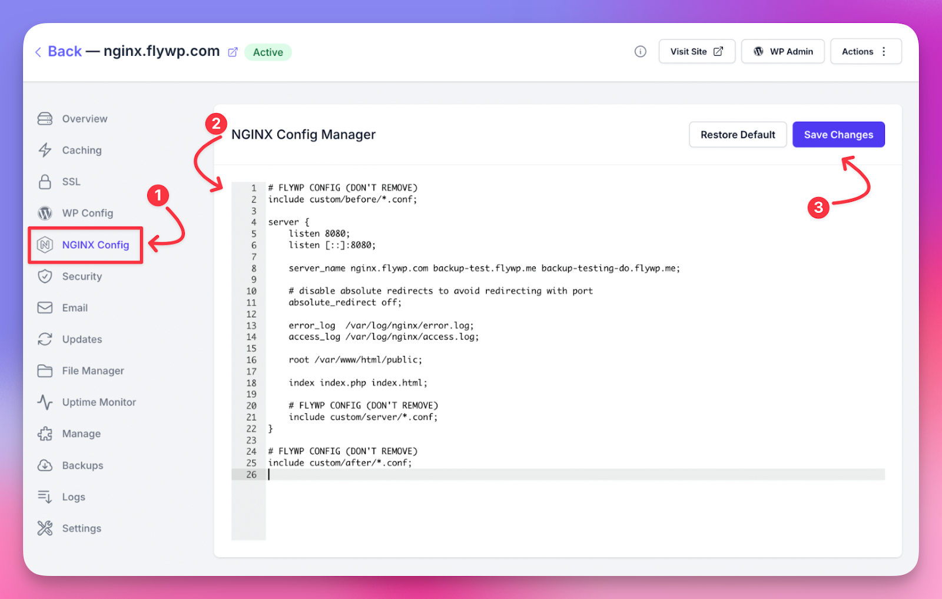Image resolution: width=942 pixels, height=599 pixels.
Task: Open the Updates page
Action: [x=82, y=339]
